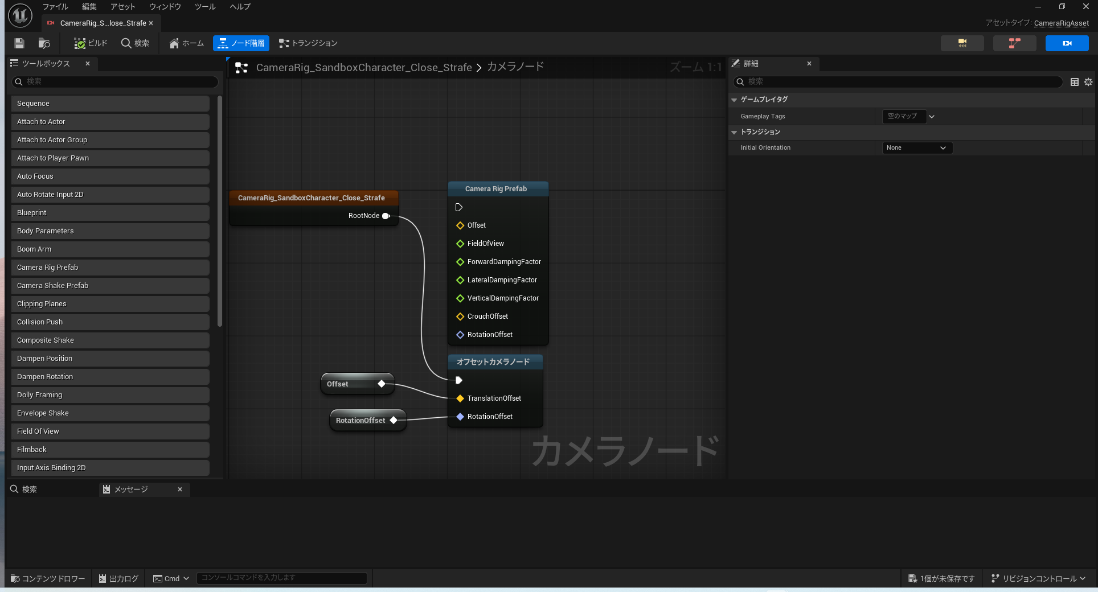Click the details property matrix grid icon

[1075, 82]
